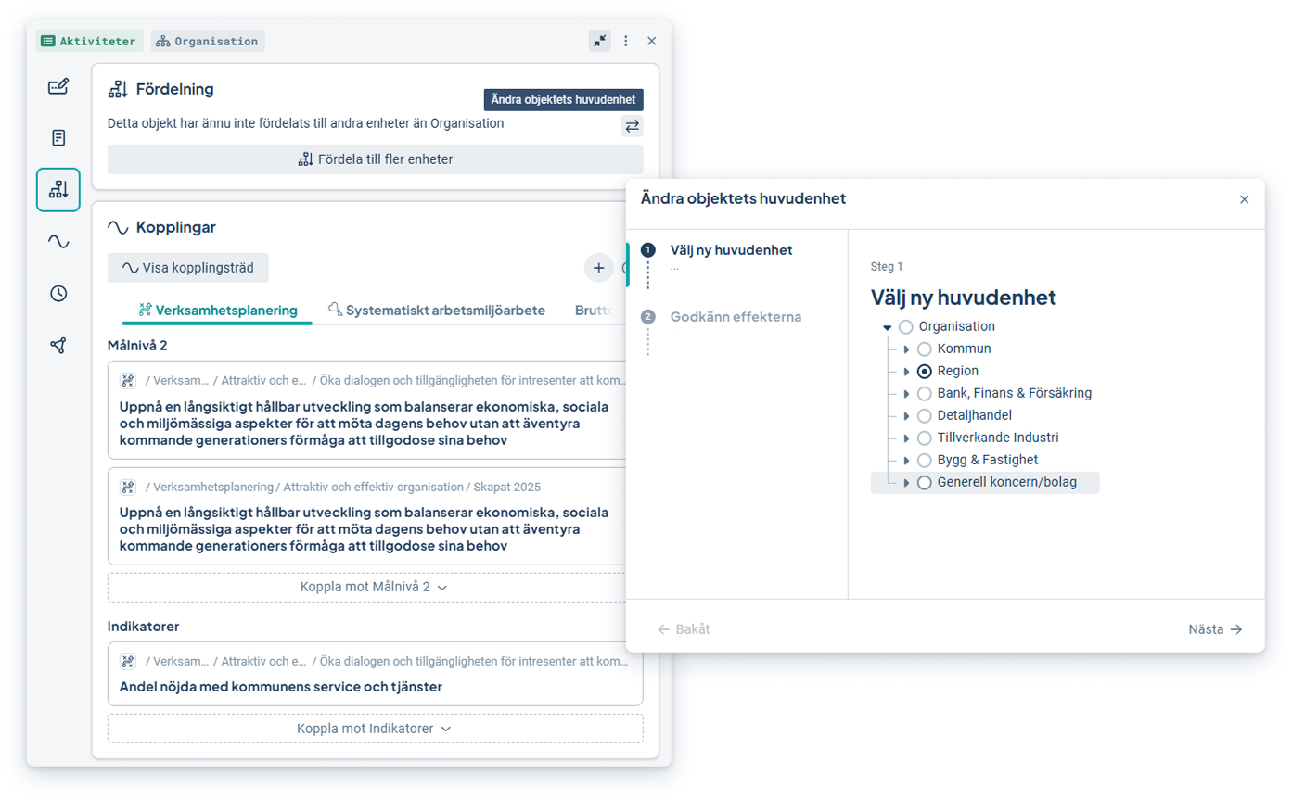Select the Kommun radio button

(925, 349)
